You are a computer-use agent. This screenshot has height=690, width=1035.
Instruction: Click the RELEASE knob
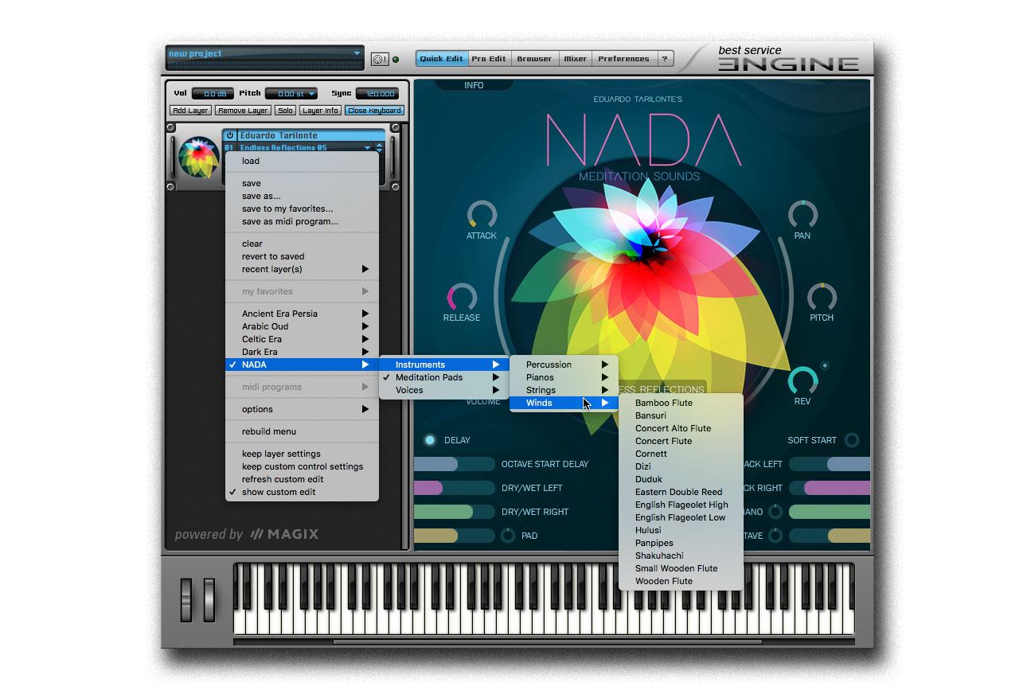tap(462, 296)
